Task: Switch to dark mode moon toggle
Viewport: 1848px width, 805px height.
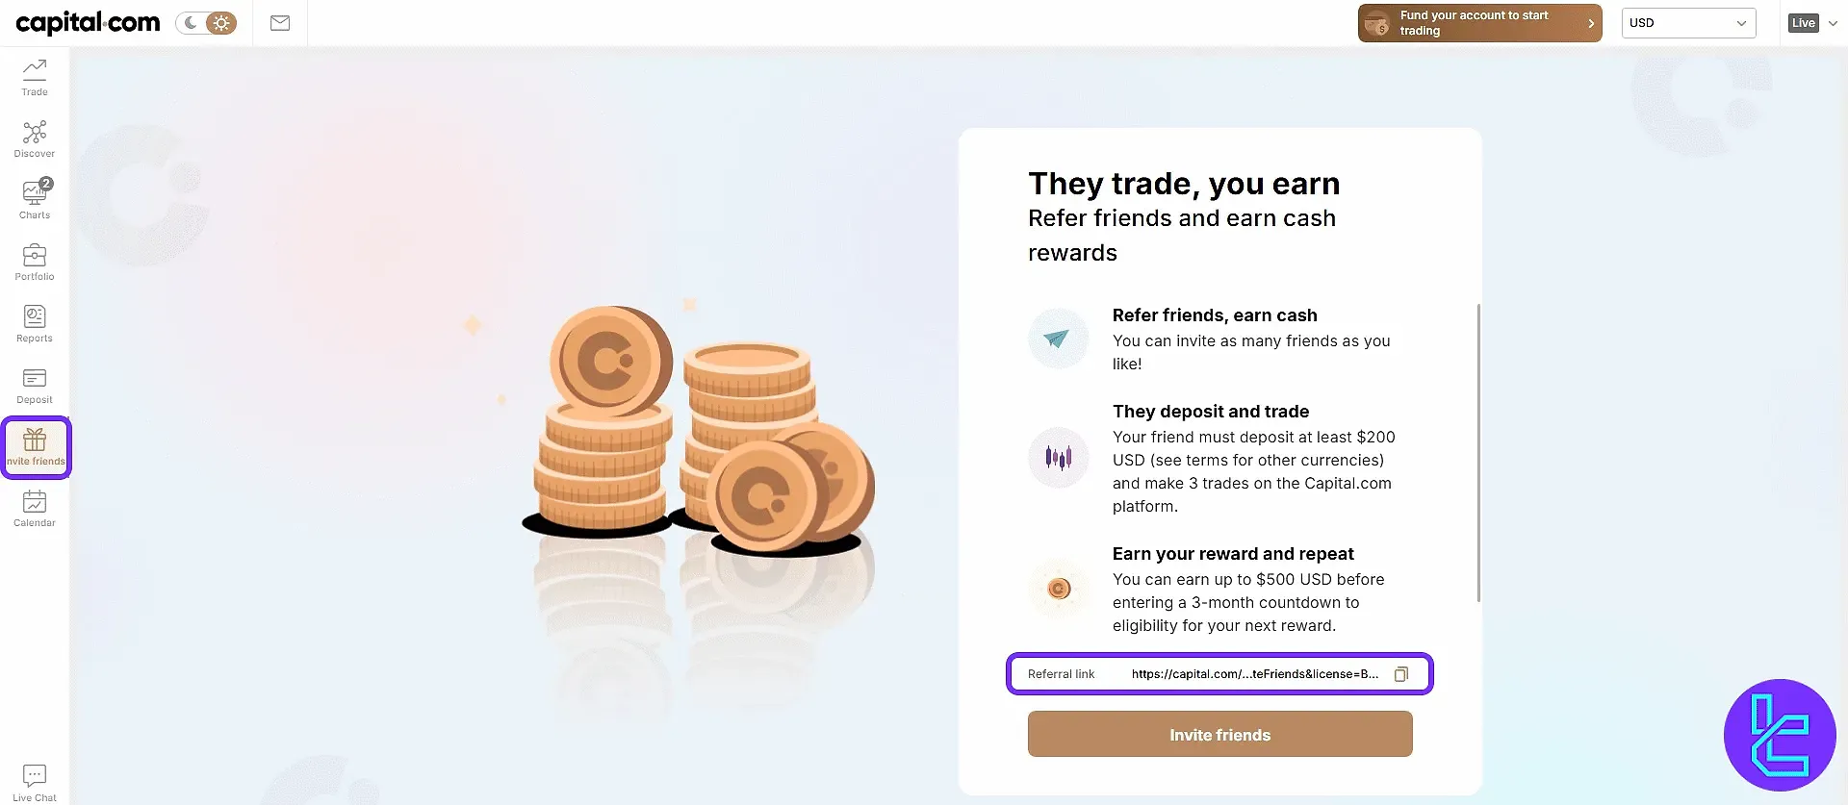Action: (x=192, y=23)
